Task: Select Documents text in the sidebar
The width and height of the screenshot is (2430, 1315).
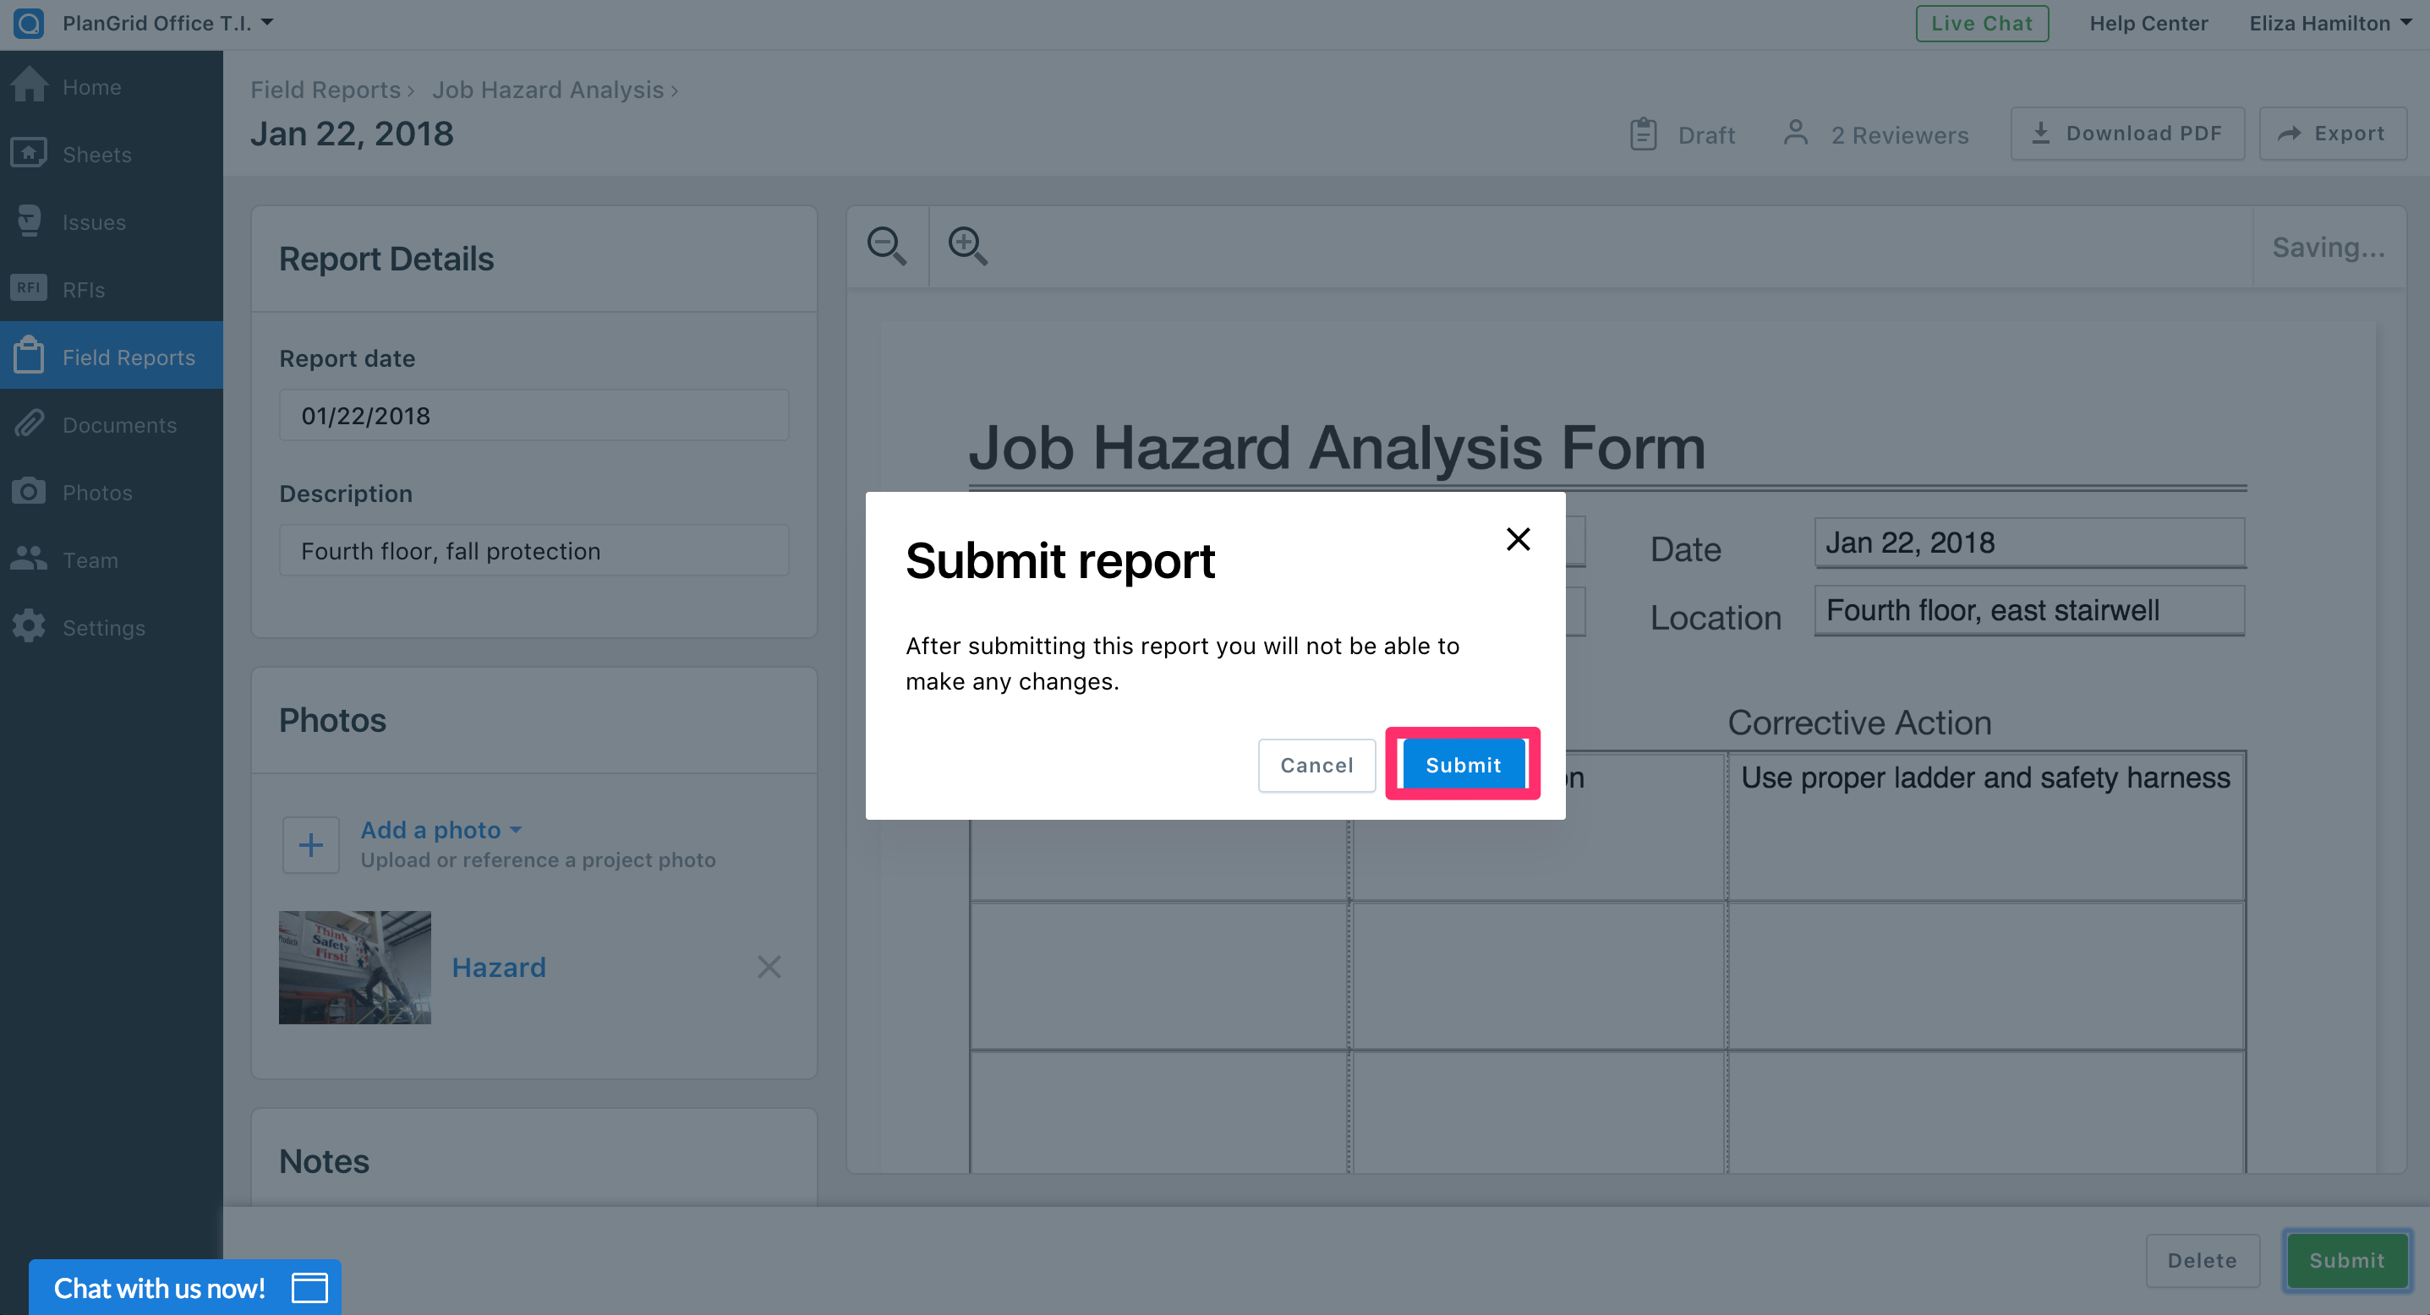Action: [120, 425]
